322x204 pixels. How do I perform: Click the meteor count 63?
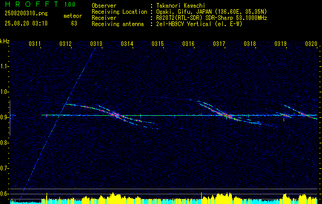point(74,23)
